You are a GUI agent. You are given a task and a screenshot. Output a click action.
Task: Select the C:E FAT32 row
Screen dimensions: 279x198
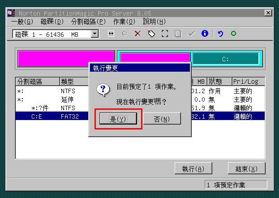coord(140,116)
